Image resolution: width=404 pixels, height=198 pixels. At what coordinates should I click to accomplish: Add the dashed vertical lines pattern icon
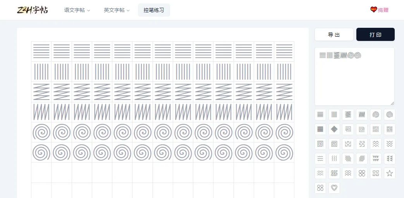(376, 129)
